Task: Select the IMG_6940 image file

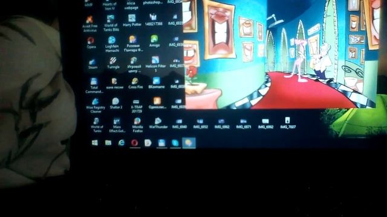Action: (180, 124)
